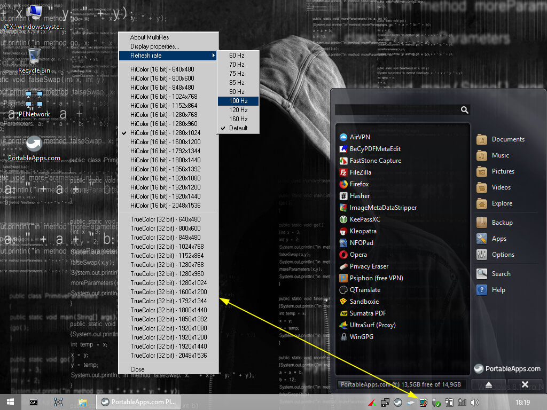The image size is (547, 410).
Task: Open the PortableApps.com desktop shortcut
Action: (34, 149)
